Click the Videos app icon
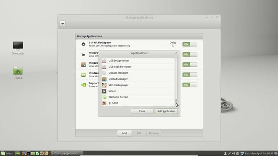 tap(104, 91)
